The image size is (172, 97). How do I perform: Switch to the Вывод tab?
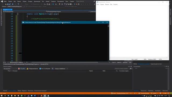pos(19,91)
